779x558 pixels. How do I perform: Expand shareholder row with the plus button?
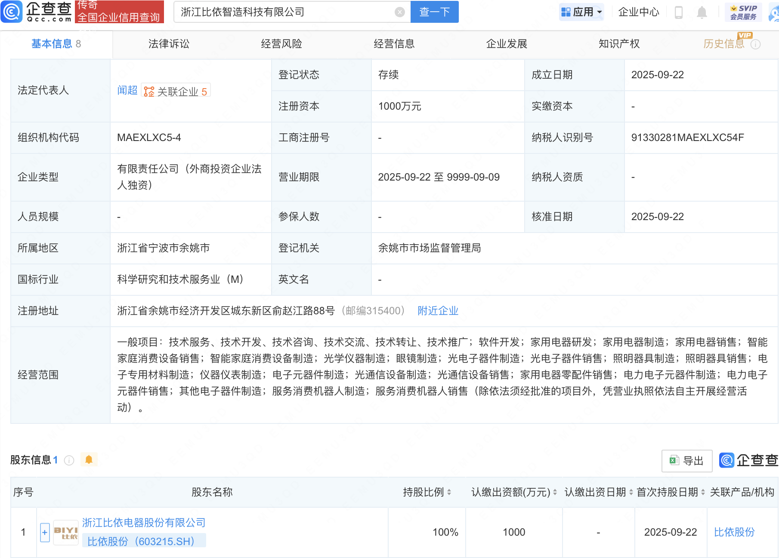click(45, 533)
